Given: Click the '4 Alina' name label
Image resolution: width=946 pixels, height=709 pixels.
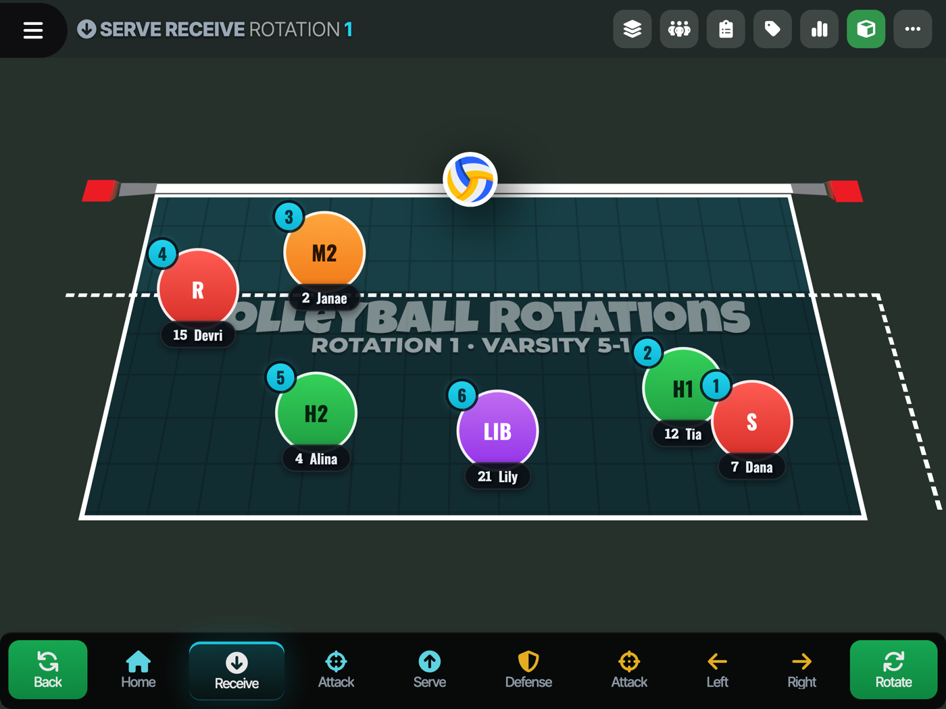Looking at the screenshot, I should [x=316, y=458].
